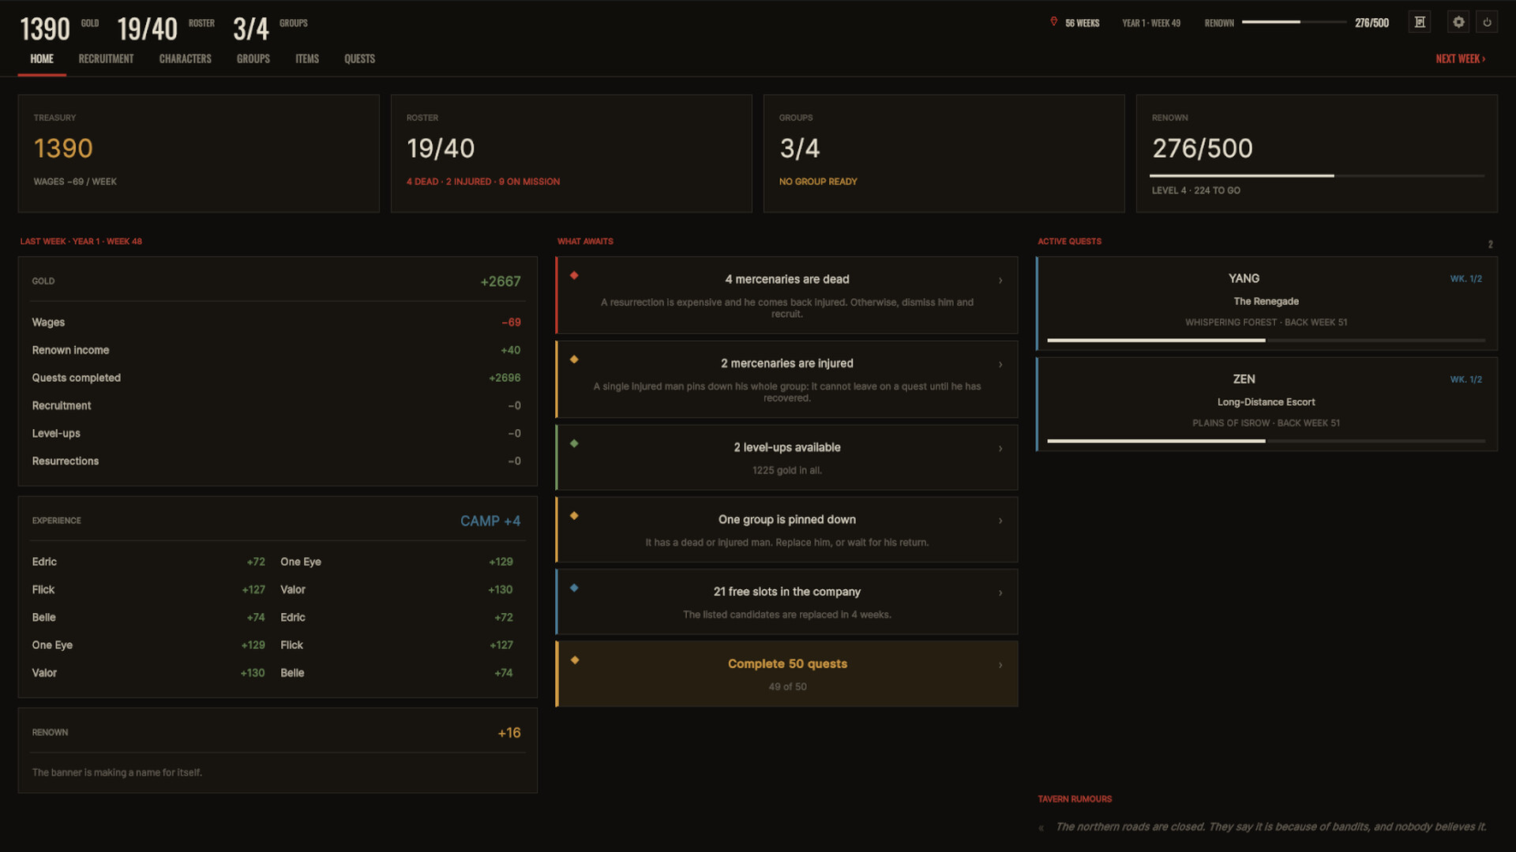Expand the '21 free slots' chevron

(1000, 593)
